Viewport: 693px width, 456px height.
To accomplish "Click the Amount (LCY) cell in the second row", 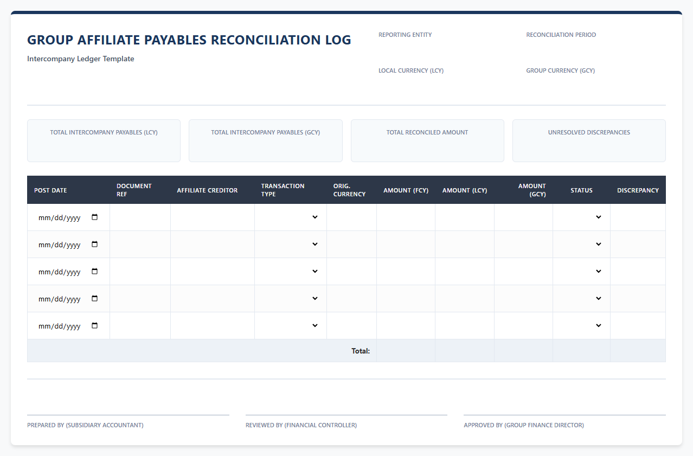I will 465,244.
